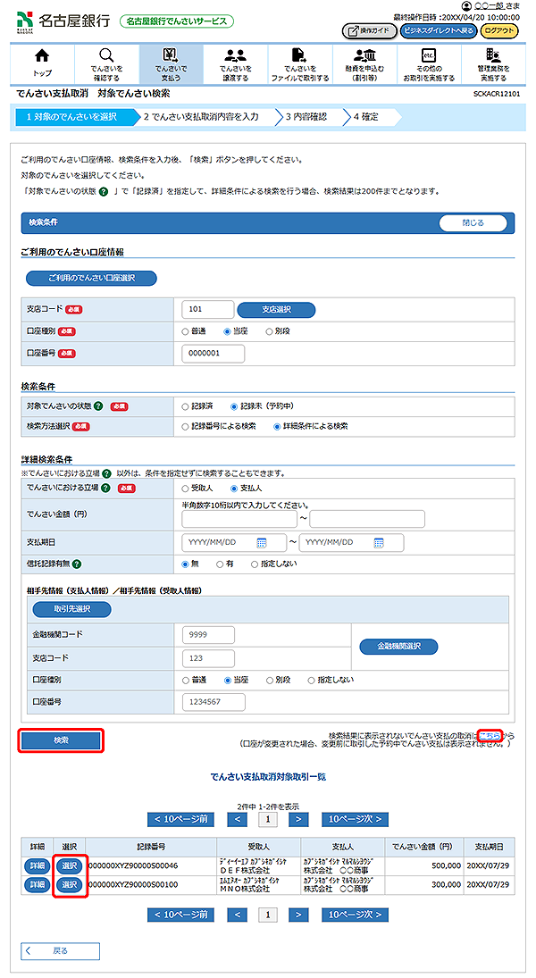Click the でんさい金額 minimum amount field
536x978 pixels.
pos(239,520)
